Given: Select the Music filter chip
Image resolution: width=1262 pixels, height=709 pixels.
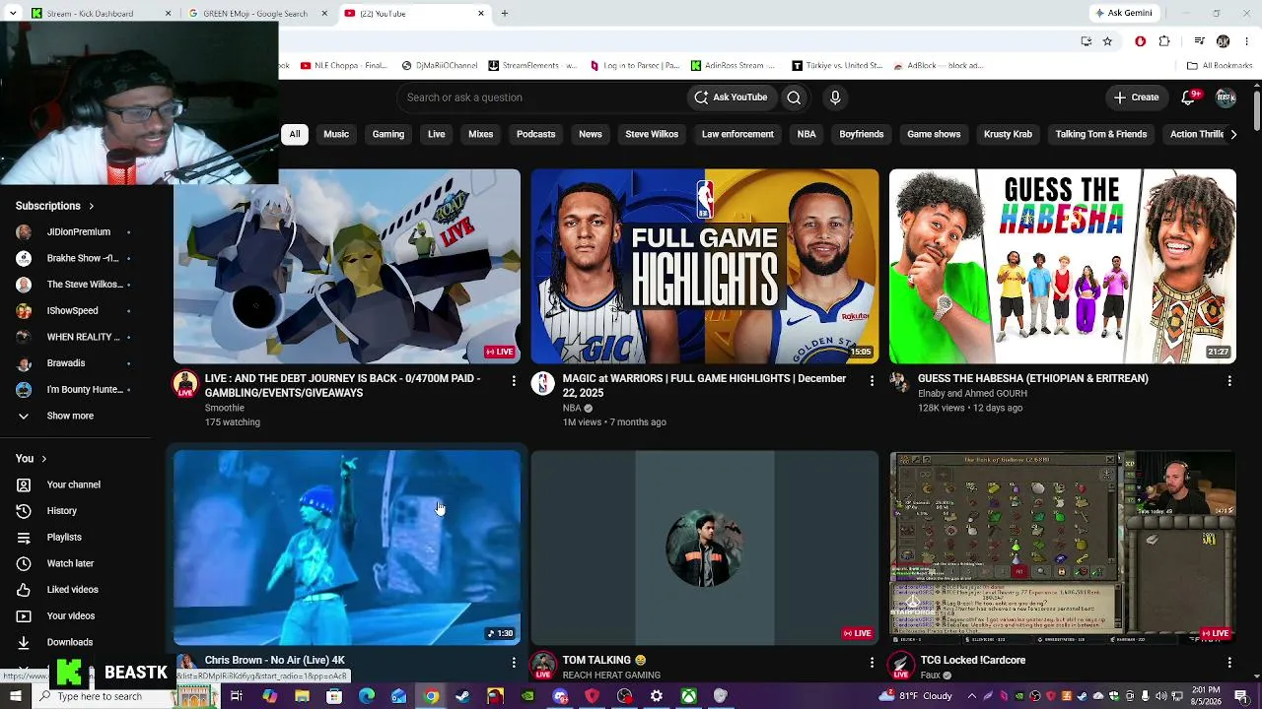Looking at the screenshot, I should [336, 134].
